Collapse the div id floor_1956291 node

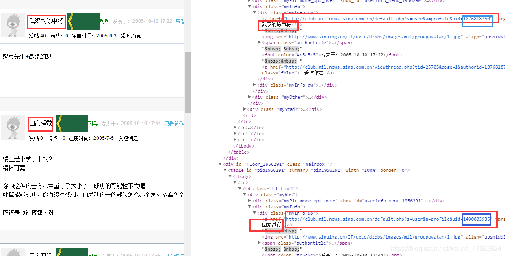tap(221, 164)
